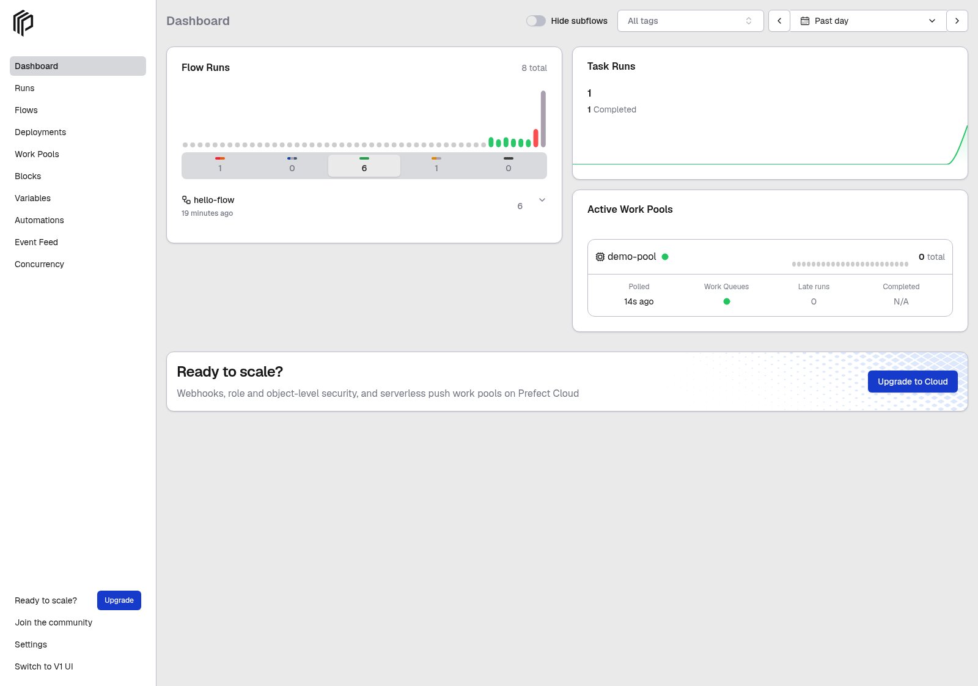Click the demo-pool work pool icon
Viewport: 978px width, 686px height.
pos(600,257)
